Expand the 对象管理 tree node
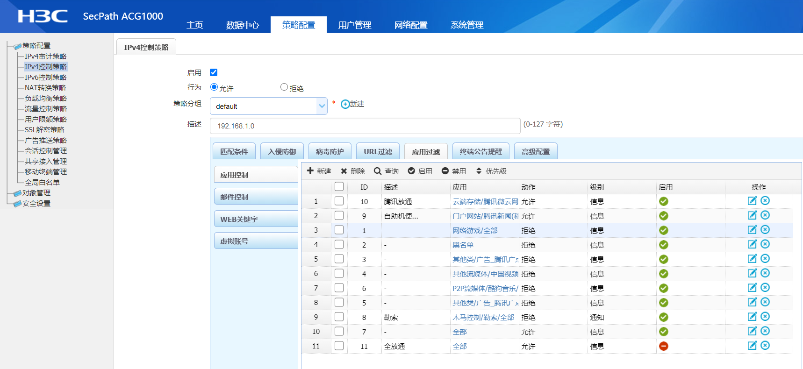Screen dimensions: 803x369 click(x=36, y=193)
